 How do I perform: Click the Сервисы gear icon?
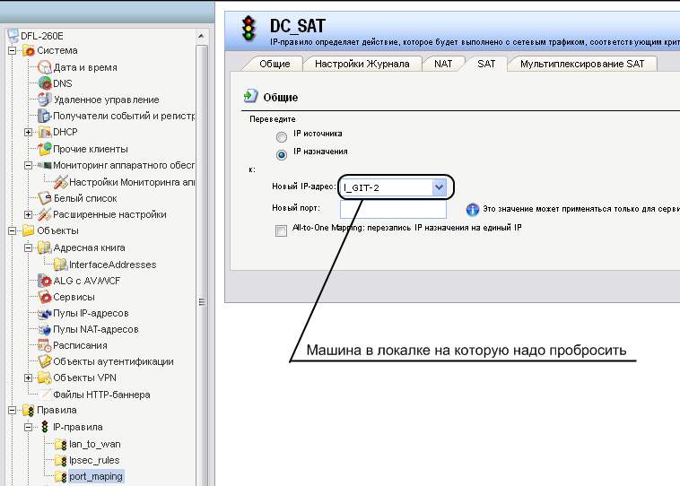[x=45, y=297]
